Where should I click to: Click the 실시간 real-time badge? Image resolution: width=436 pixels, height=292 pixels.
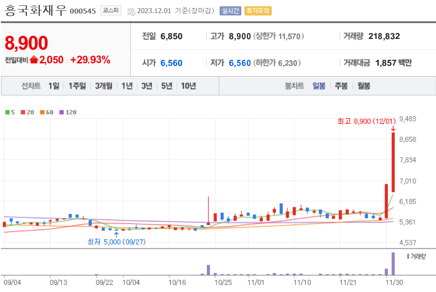click(x=230, y=11)
